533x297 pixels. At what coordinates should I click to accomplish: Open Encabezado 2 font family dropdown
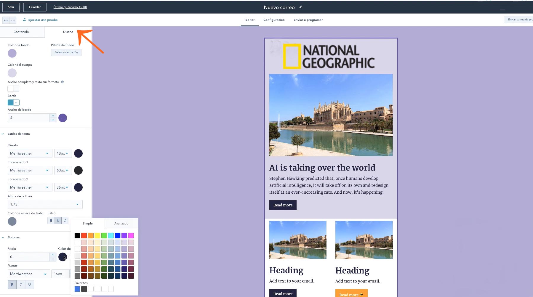30,187
